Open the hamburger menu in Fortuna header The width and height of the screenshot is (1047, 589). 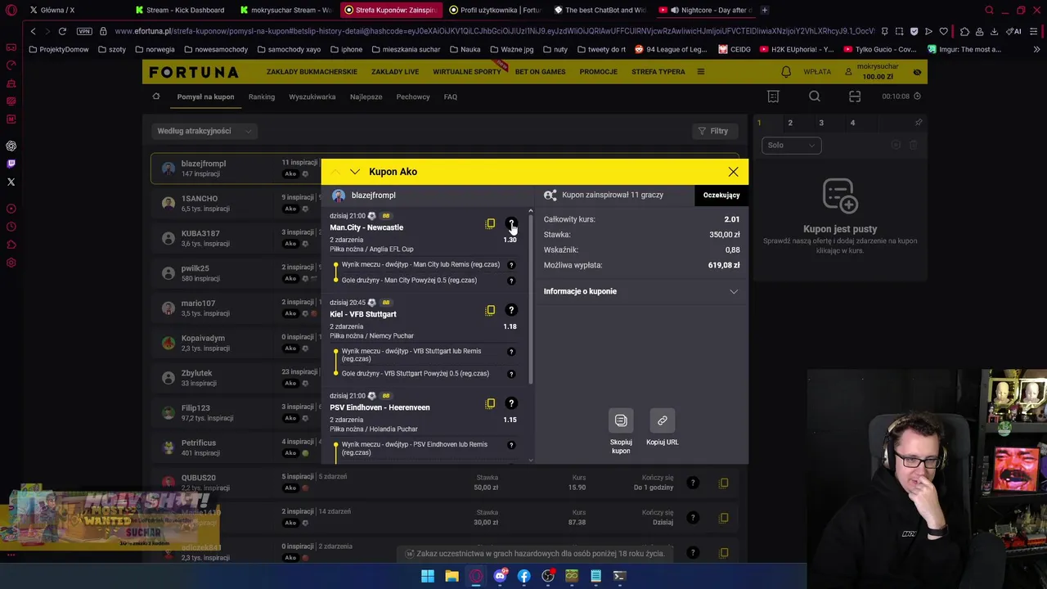(x=700, y=72)
